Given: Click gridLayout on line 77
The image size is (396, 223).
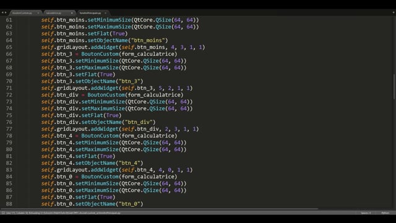Looking at the screenshot, I should click(72, 129).
